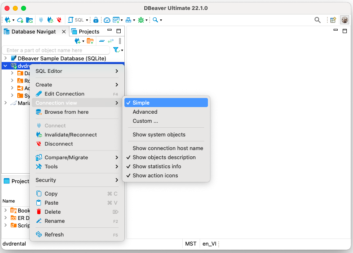
Task: Select the Simple connection view option
Action: (x=166, y=103)
